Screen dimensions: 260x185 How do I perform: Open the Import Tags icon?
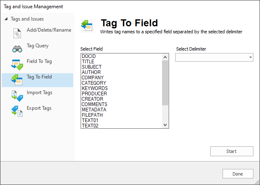click(17, 96)
